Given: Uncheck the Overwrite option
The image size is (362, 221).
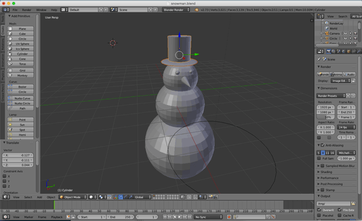Looking at the screenshot, I should 319,210.
